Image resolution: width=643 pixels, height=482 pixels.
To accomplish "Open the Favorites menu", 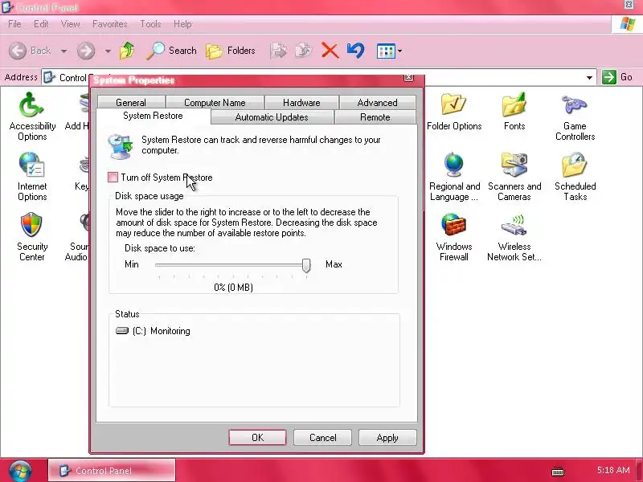I will (109, 24).
